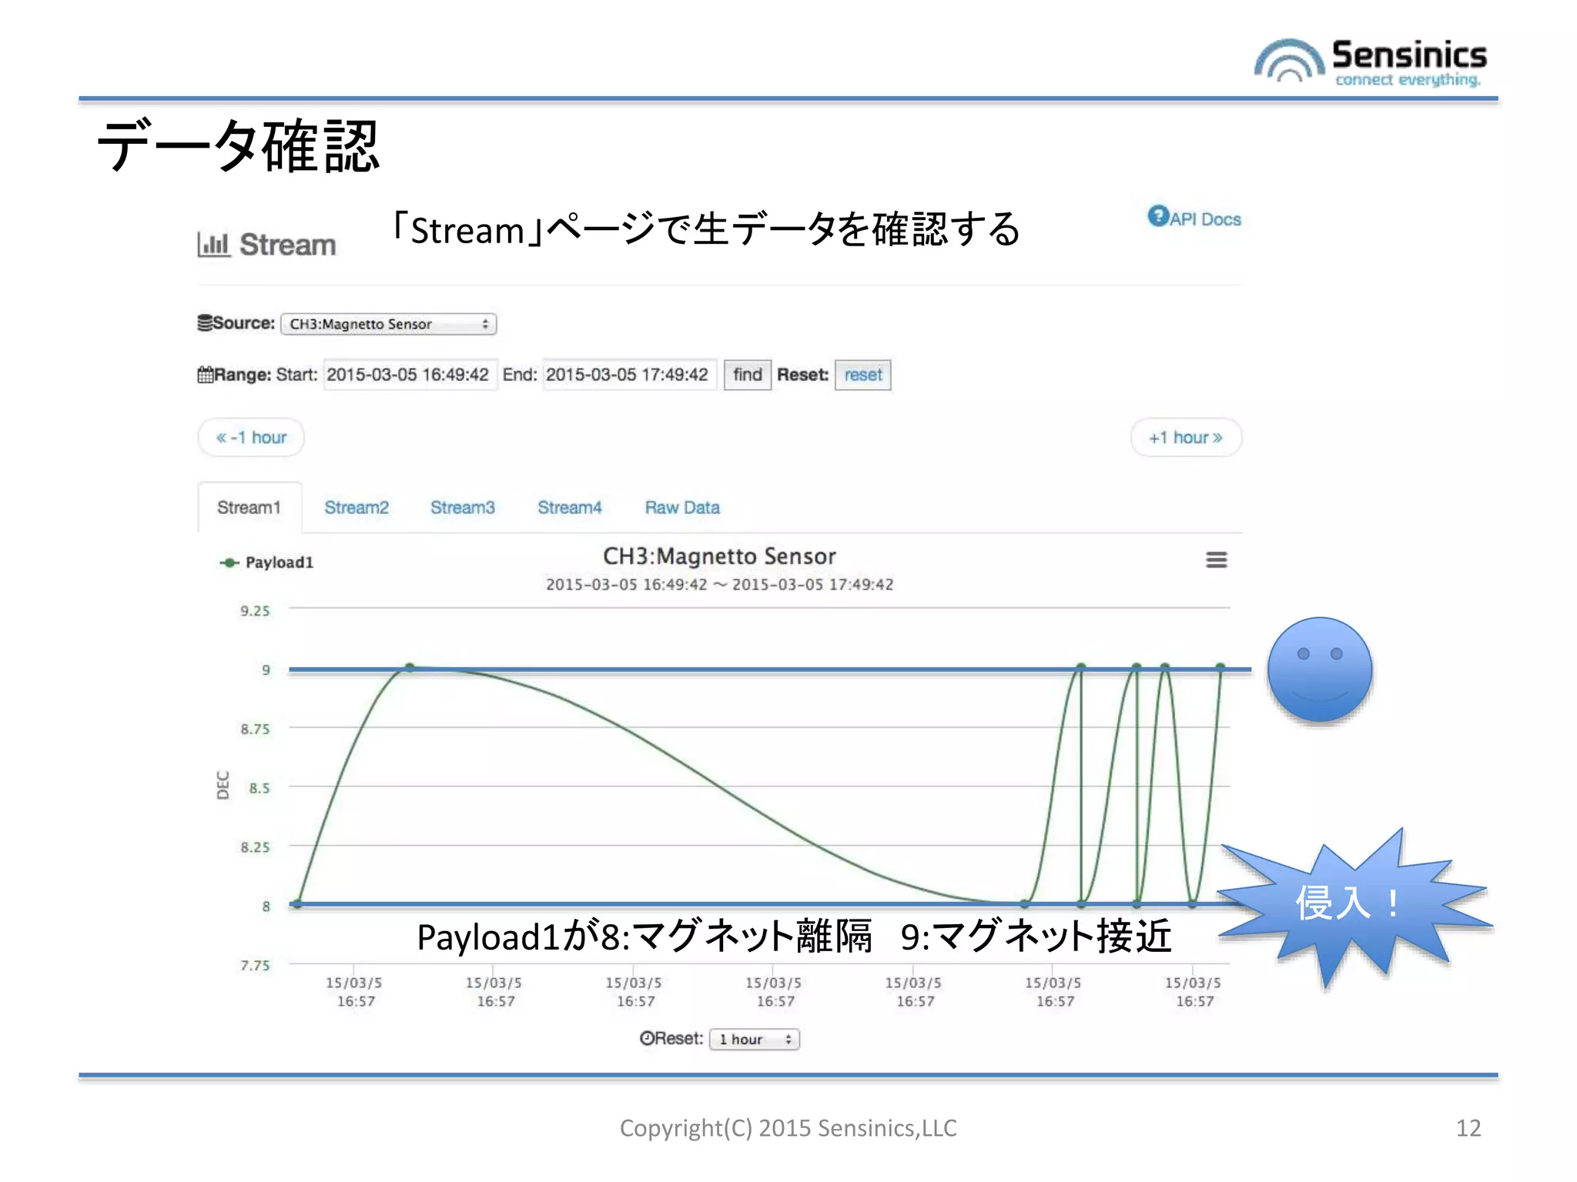1577x1182 pixels.
Task: Click the Stream bar chart icon
Action: tap(213, 245)
